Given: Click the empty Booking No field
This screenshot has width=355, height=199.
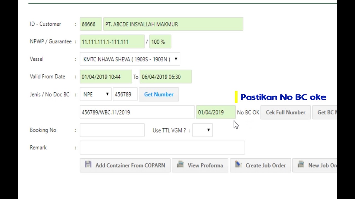Looking at the screenshot, I should pos(112,130).
